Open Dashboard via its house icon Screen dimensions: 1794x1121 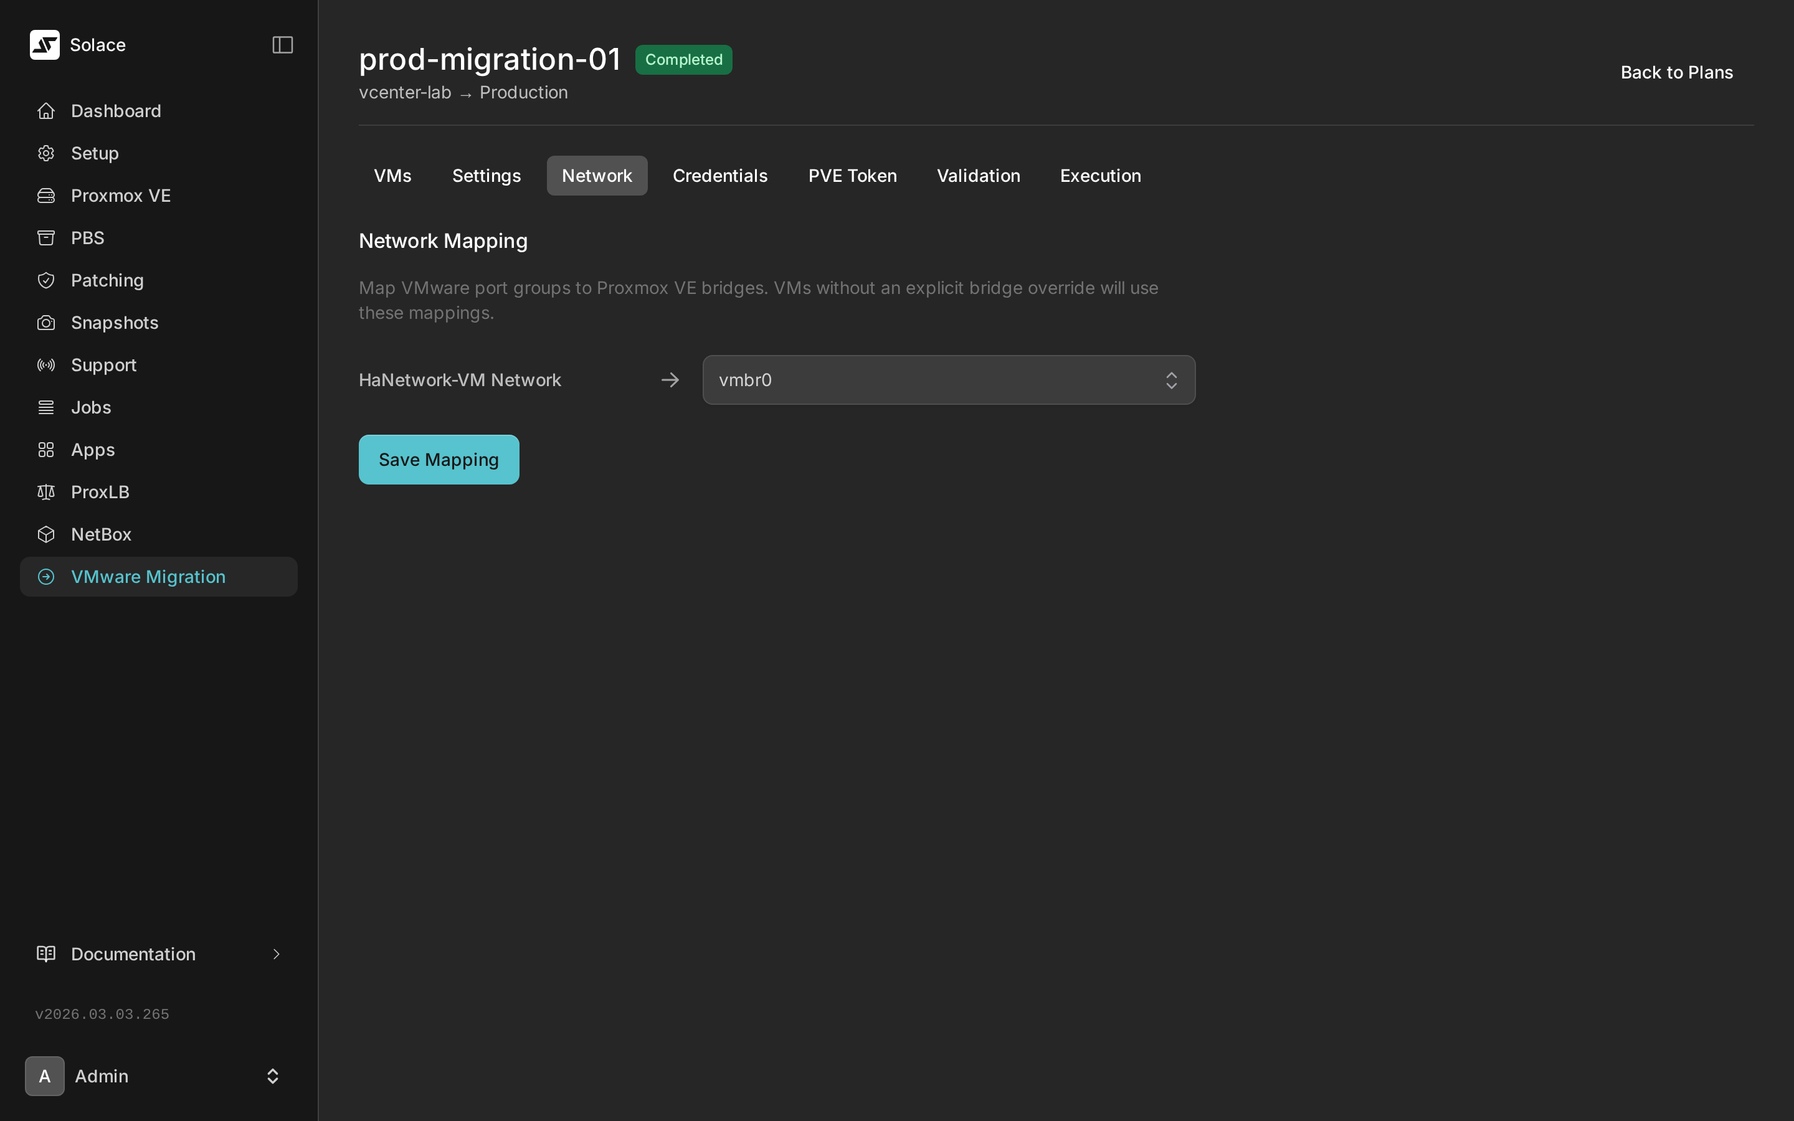[x=46, y=111]
